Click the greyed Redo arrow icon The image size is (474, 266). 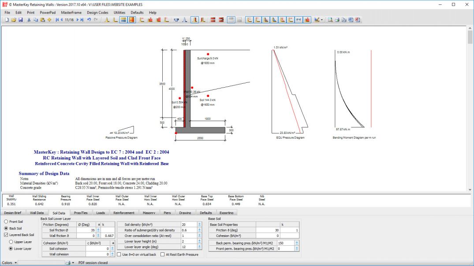96,20
